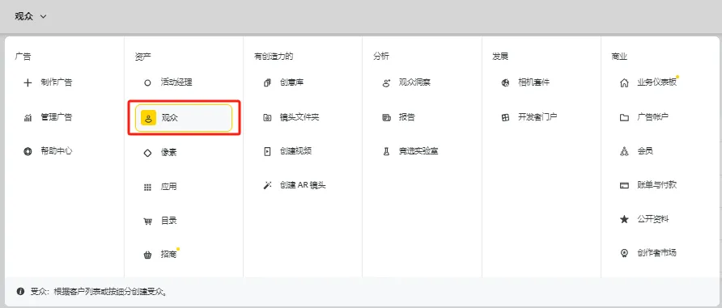Open 创作者市场
722x308 pixels.
[x=657, y=253]
